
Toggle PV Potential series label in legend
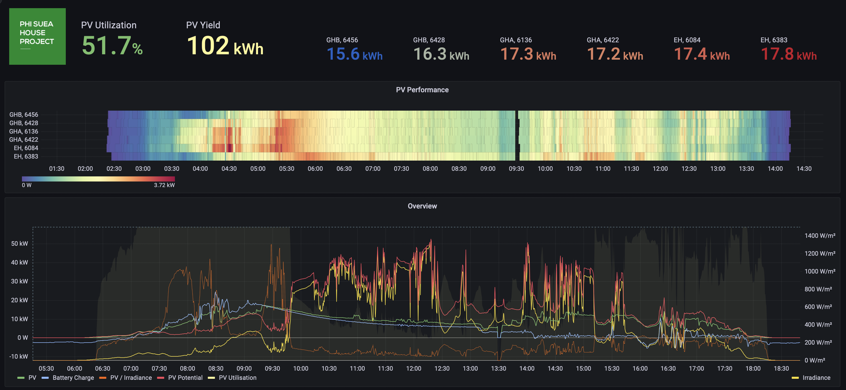[185, 378]
